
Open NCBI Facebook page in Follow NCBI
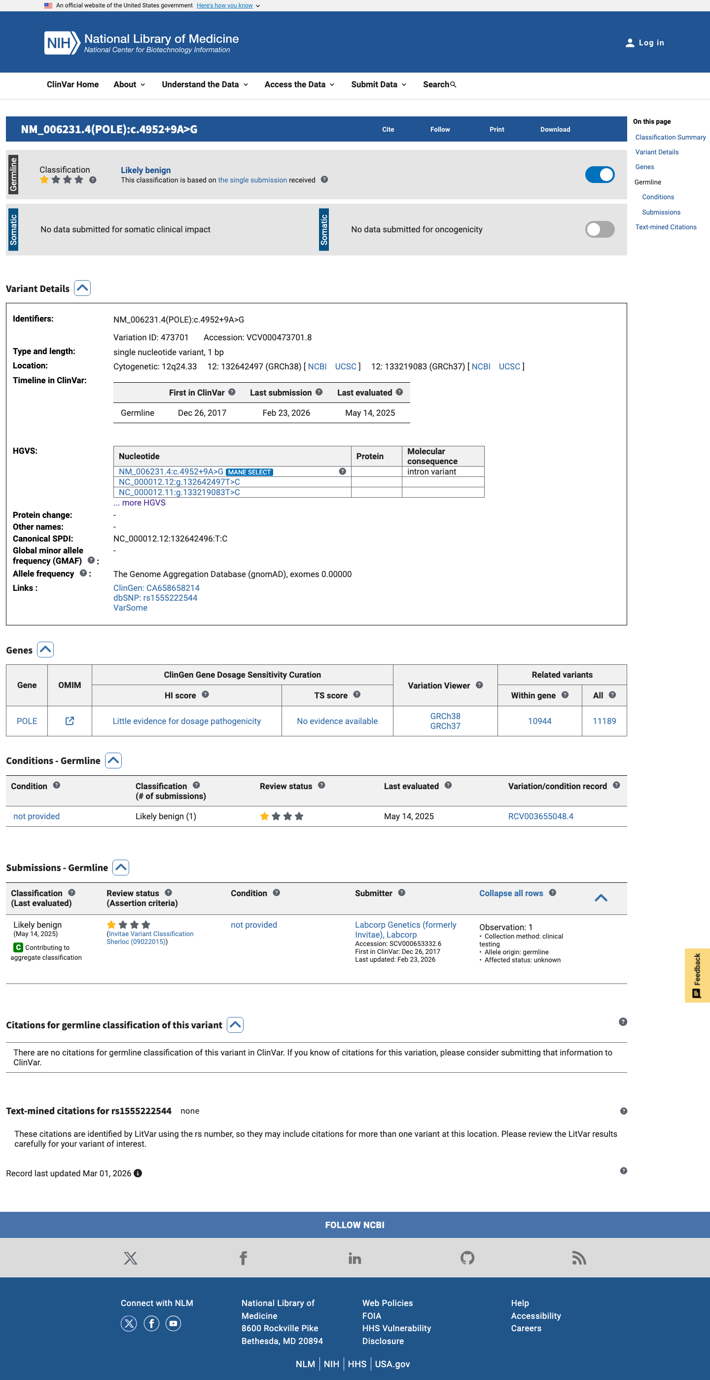click(x=243, y=1258)
